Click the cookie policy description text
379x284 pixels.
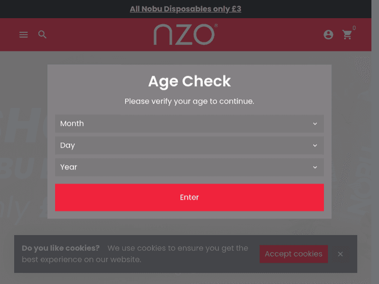coord(177,248)
